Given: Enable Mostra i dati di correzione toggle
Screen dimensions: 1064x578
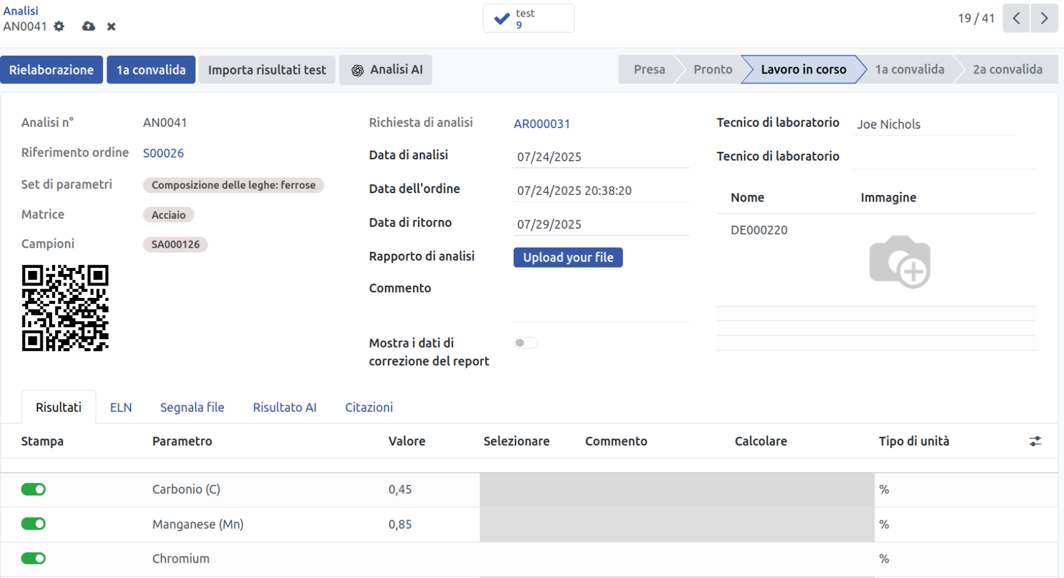Looking at the screenshot, I should click(x=525, y=343).
